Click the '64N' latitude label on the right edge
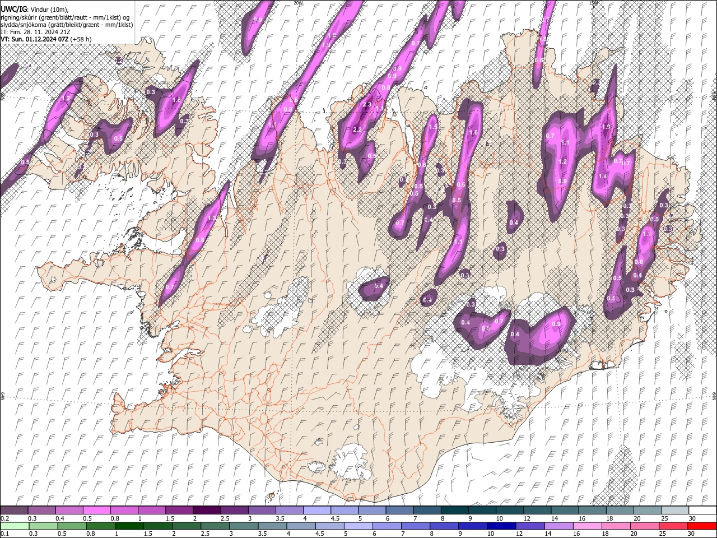 [714, 396]
